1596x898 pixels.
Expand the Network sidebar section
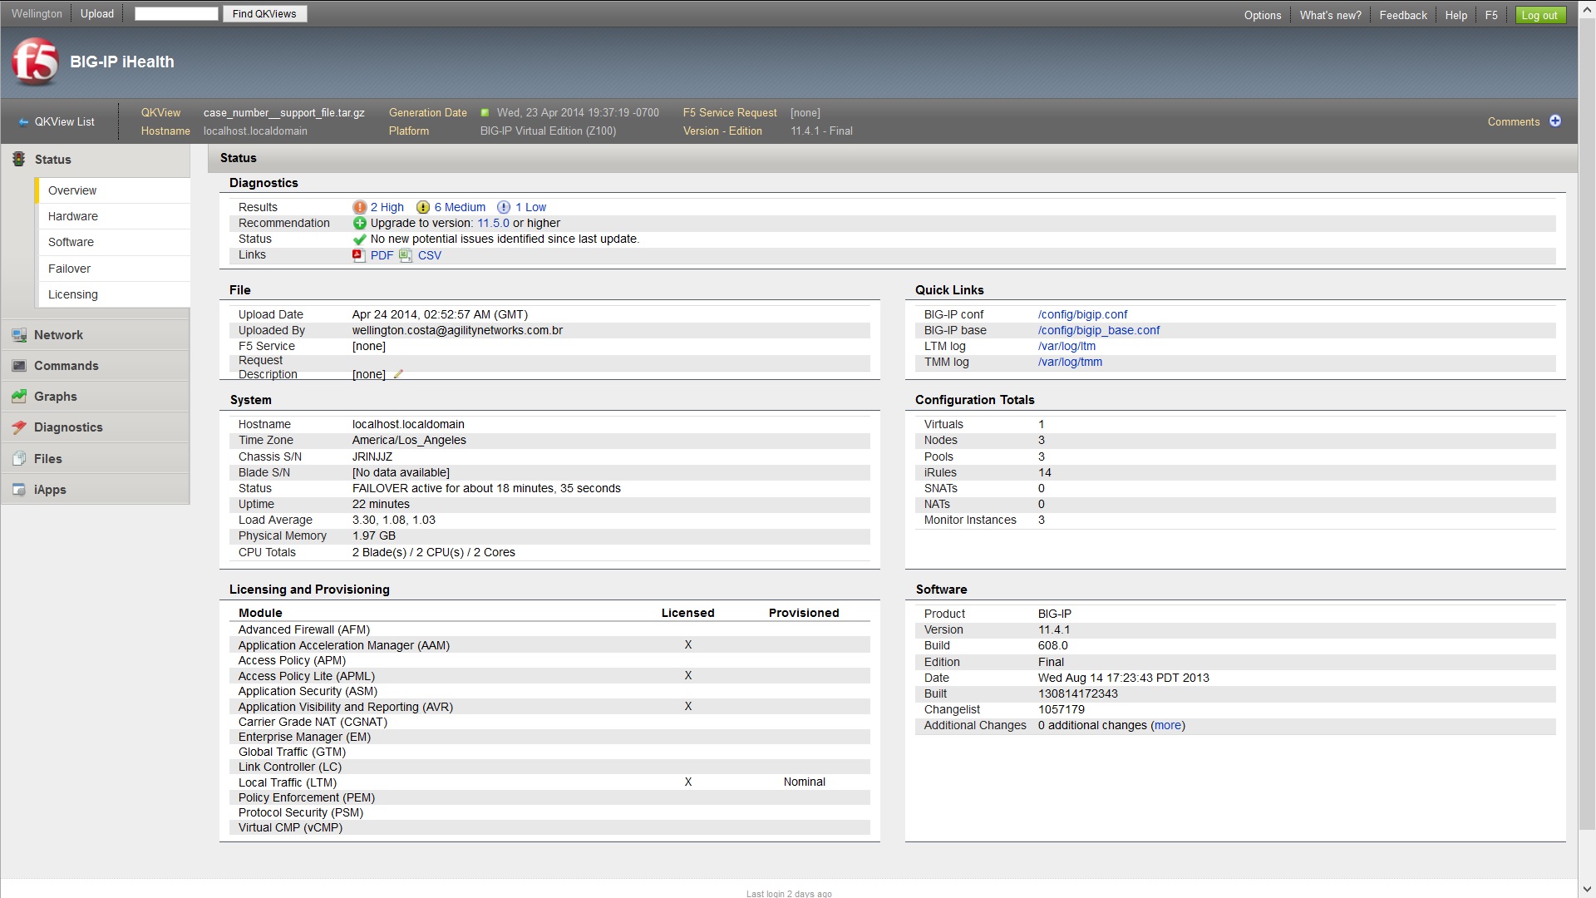pyautogui.click(x=58, y=335)
